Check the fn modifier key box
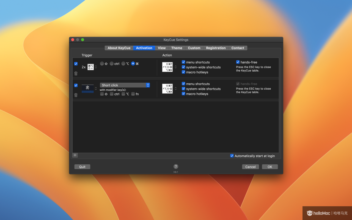Screen dimensions: 352x220 click(133, 94)
